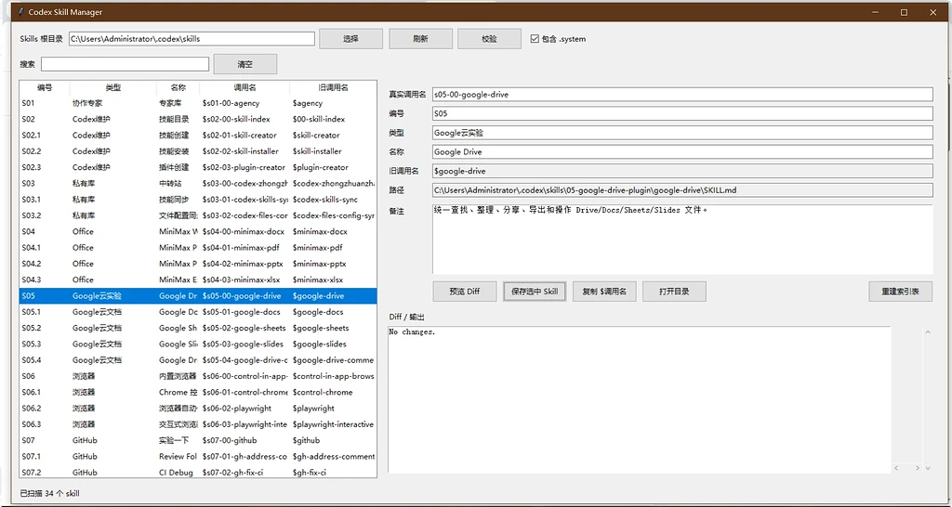The width and height of the screenshot is (952, 507).
Task: Click into the 备注 notes text area
Action: (682, 239)
